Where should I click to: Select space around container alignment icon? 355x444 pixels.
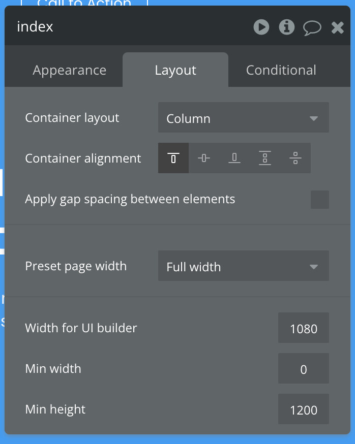pyautogui.click(x=295, y=158)
